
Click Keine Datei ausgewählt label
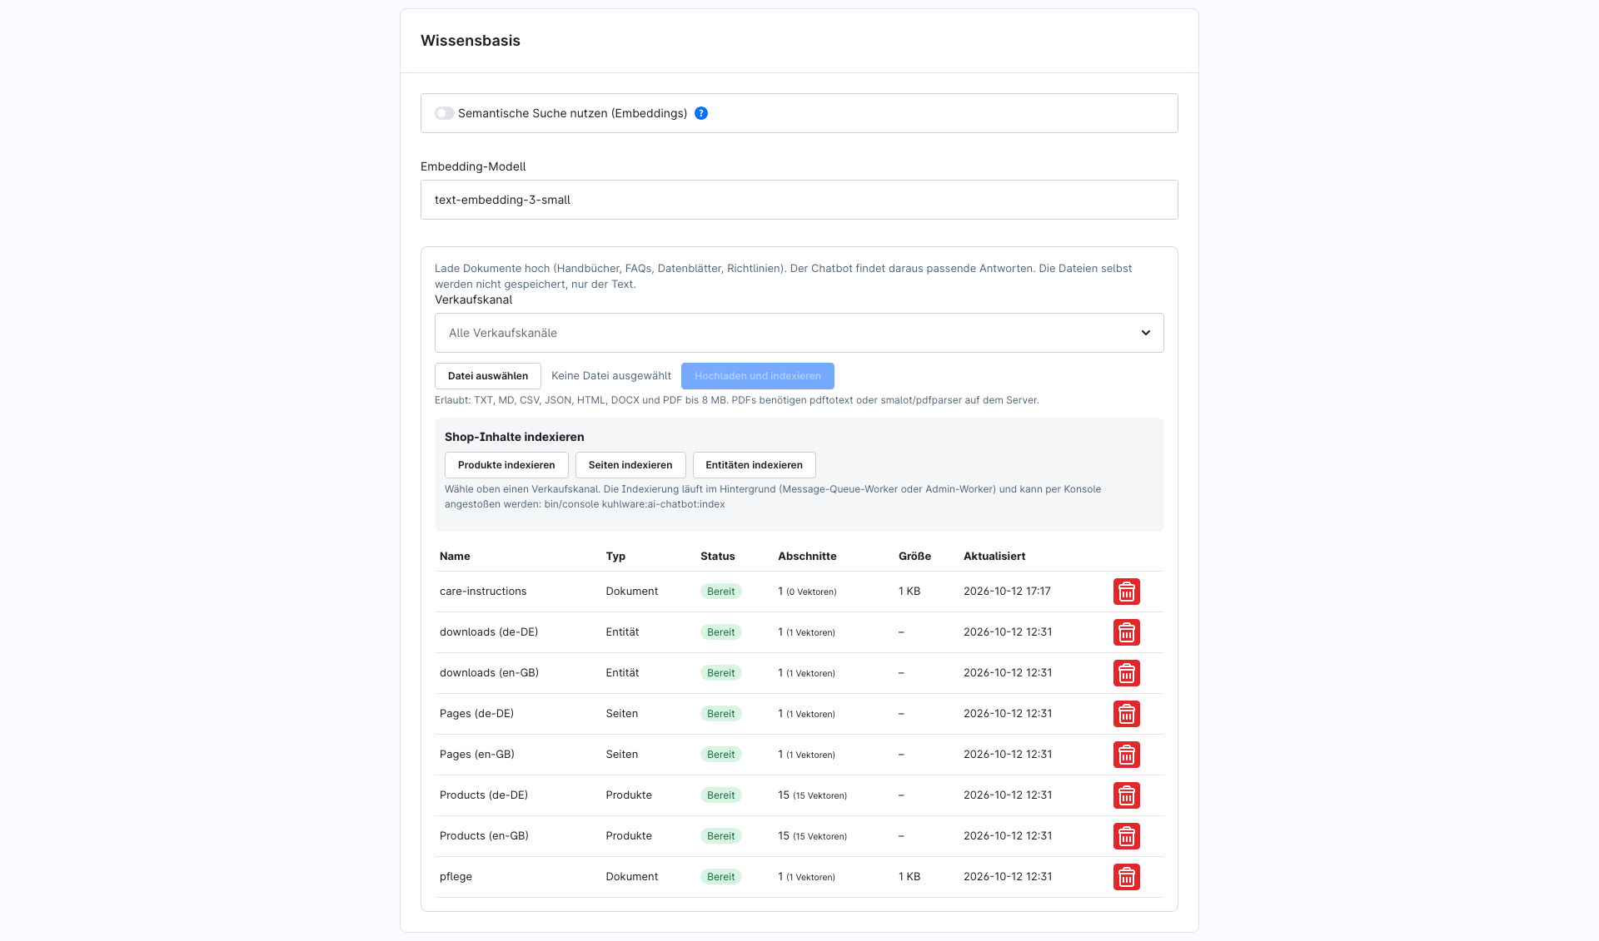[x=611, y=376]
